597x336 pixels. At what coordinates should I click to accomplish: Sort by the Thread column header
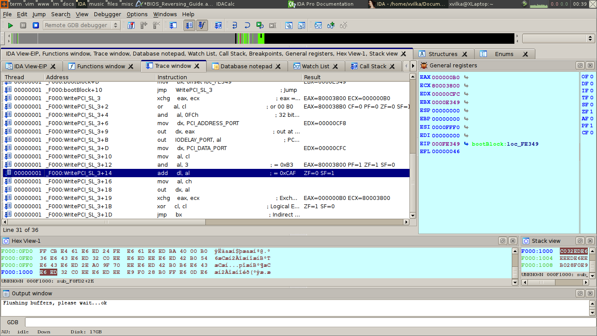(24, 77)
